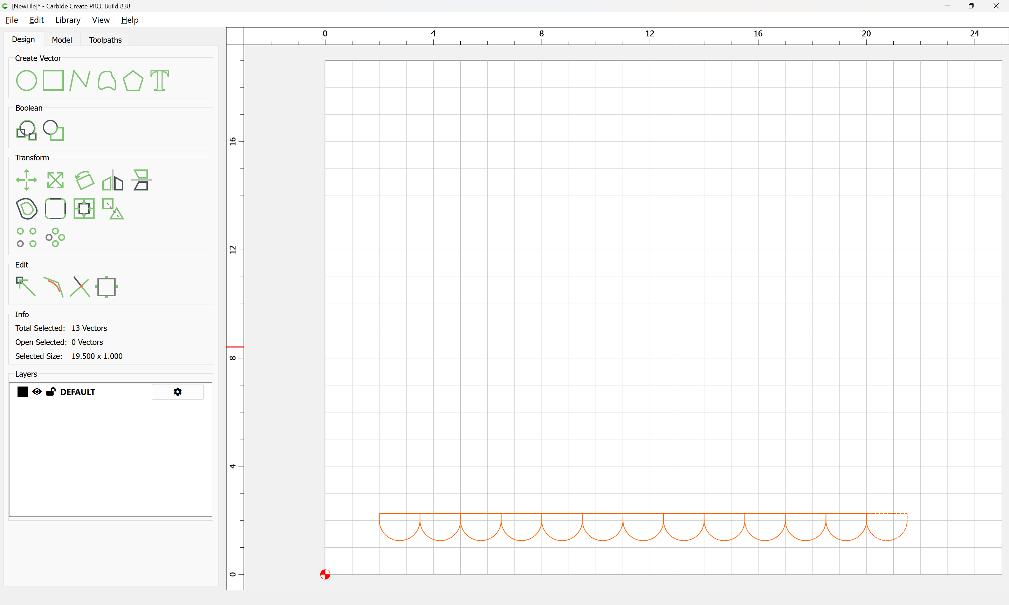Screen dimensions: 1009x605
Task: Switch to the Model tab
Action: [62, 40]
